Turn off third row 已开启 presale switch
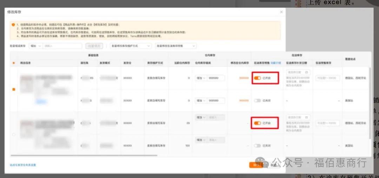Image resolution: width=379 pixels, height=178 pixels. 258,123
